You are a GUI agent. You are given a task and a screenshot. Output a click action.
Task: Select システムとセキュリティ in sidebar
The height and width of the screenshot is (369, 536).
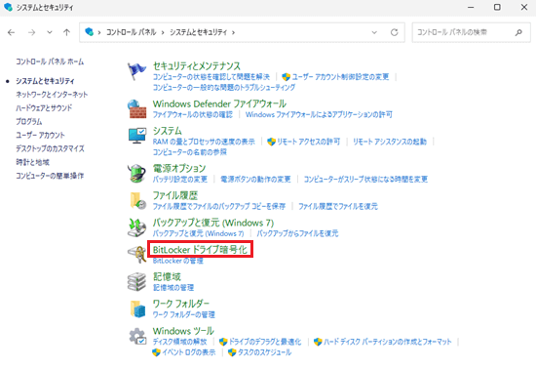[x=45, y=81]
